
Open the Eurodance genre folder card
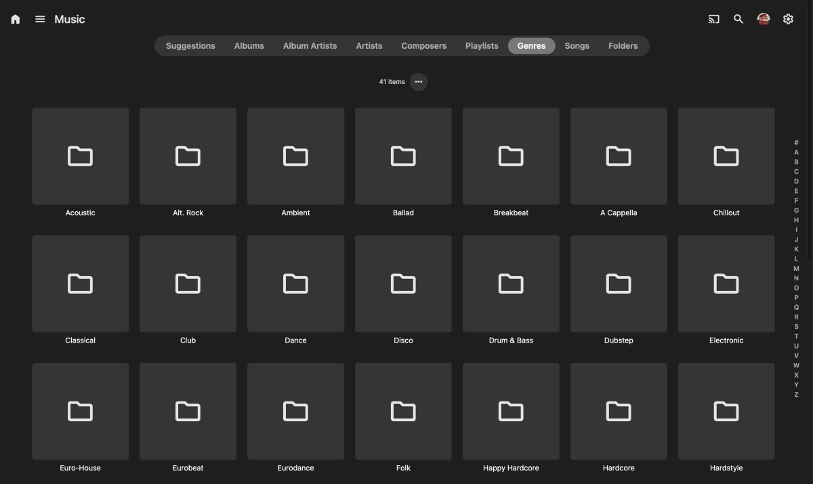[296, 411]
